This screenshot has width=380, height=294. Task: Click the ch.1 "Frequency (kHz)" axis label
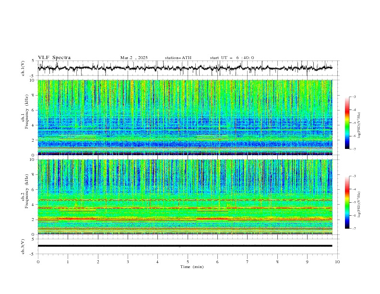[x=27, y=111]
